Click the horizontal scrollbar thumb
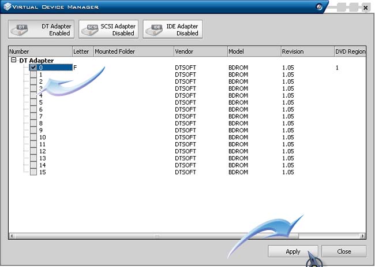This screenshot has height=267, width=375. pos(157,236)
